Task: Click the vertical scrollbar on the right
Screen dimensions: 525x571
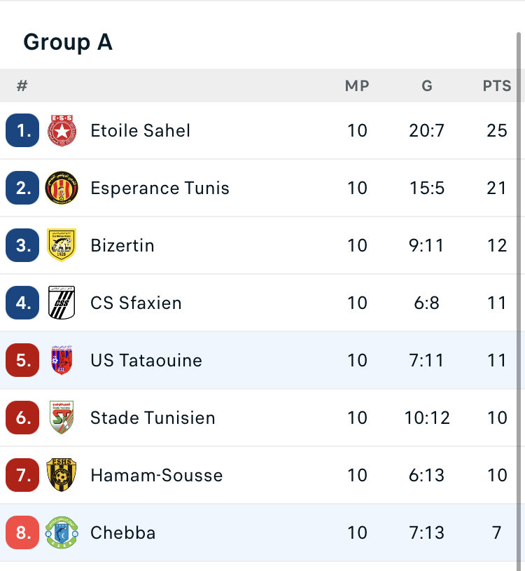Action: pyautogui.click(x=519, y=301)
